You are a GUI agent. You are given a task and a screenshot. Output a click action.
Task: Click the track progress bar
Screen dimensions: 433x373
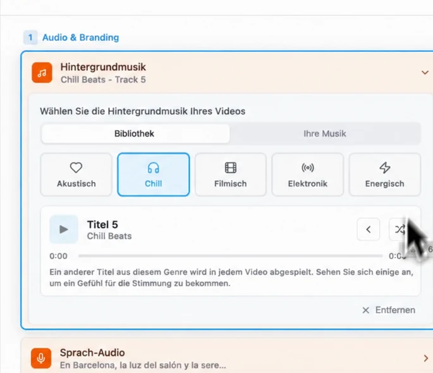point(231,256)
